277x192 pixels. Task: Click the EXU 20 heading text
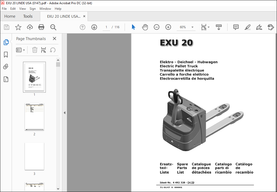tap(176, 43)
